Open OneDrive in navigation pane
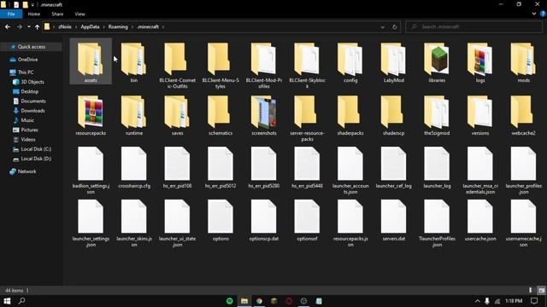This screenshot has height=307, width=547. coord(27,60)
